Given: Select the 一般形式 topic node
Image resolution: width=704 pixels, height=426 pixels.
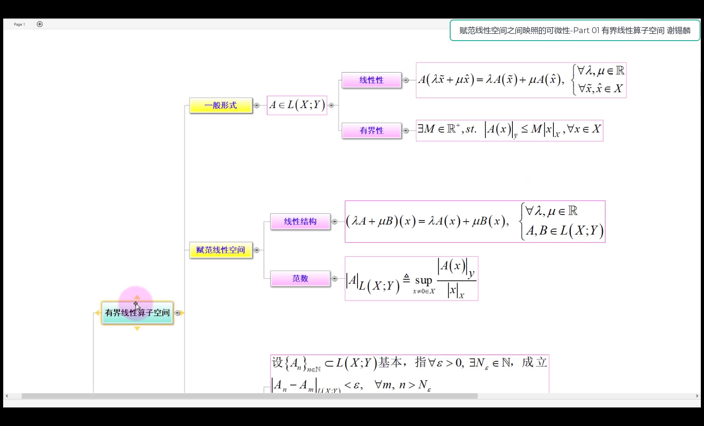Looking at the screenshot, I should pyautogui.click(x=221, y=105).
